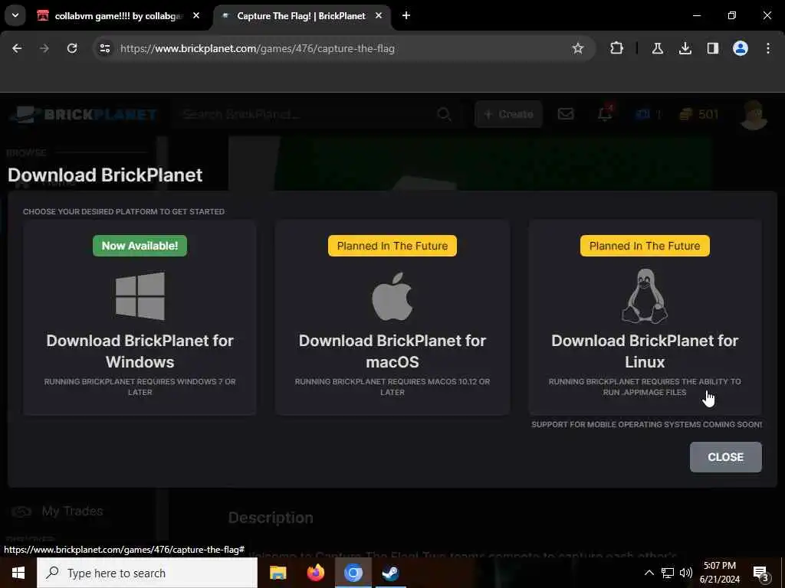Click the Create button in site header

(508, 115)
